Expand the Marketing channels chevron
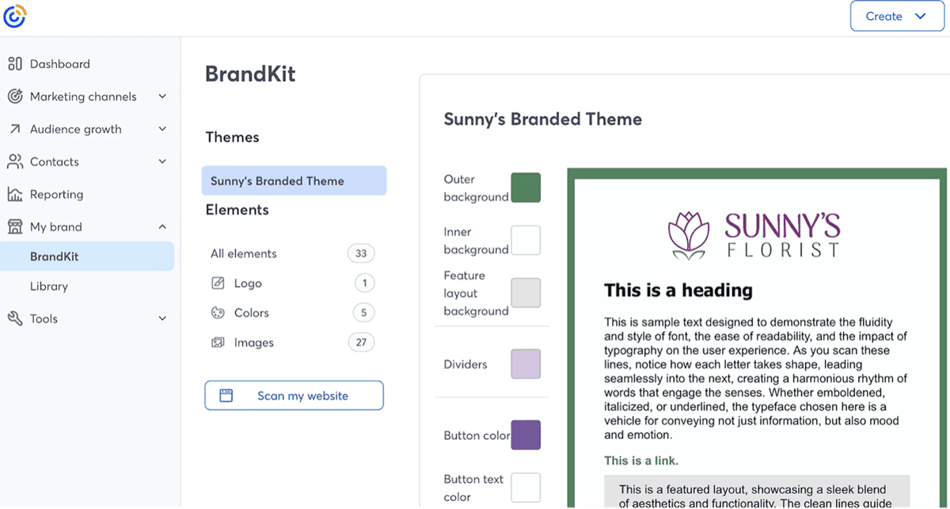950x509 pixels. 162,97
